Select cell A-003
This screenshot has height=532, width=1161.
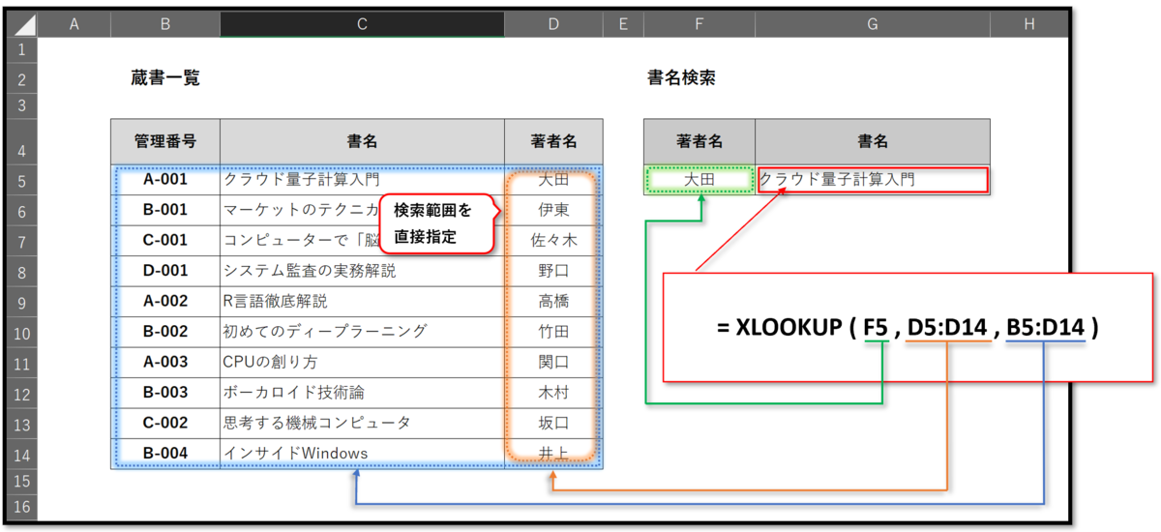(164, 363)
